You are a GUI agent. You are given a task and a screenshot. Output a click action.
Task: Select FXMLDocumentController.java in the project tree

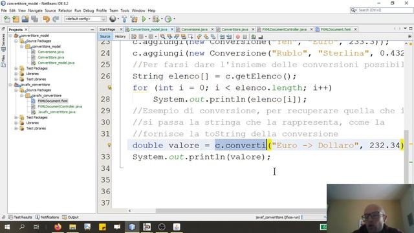[x=60, y=106]
